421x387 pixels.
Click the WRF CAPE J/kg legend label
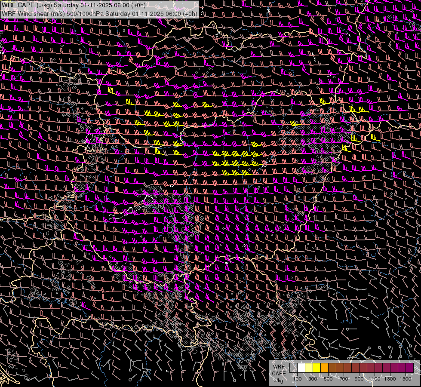(x=279, y=373)
